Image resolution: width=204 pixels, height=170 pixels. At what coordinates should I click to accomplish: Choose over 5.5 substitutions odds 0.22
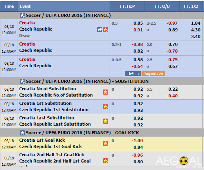tap(173, 89)
